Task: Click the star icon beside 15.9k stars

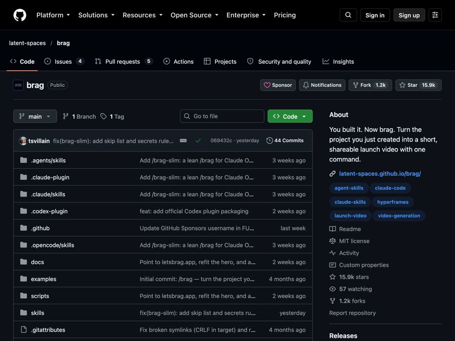Action: tap(333, 277)
